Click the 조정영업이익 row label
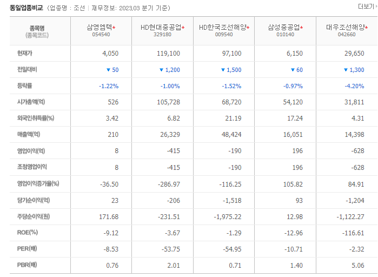The width and height of the screenshot is (378, 277). pos(32,167)
